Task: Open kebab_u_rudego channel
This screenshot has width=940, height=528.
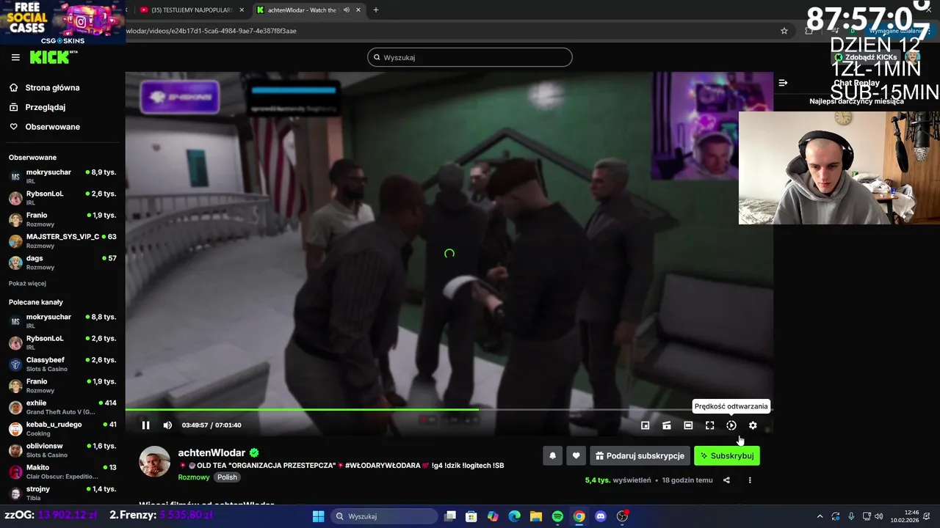Action: click(x=62, y=429)
